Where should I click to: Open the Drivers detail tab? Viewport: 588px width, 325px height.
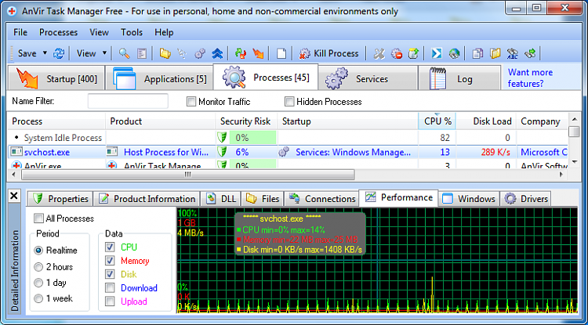point(527,198)
